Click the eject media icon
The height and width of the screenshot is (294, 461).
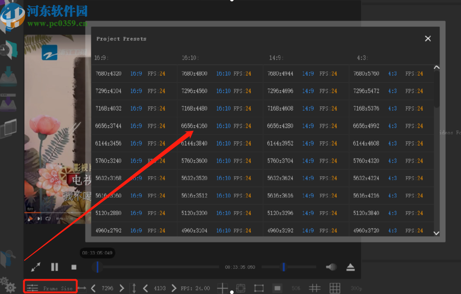tap(350, 267)
